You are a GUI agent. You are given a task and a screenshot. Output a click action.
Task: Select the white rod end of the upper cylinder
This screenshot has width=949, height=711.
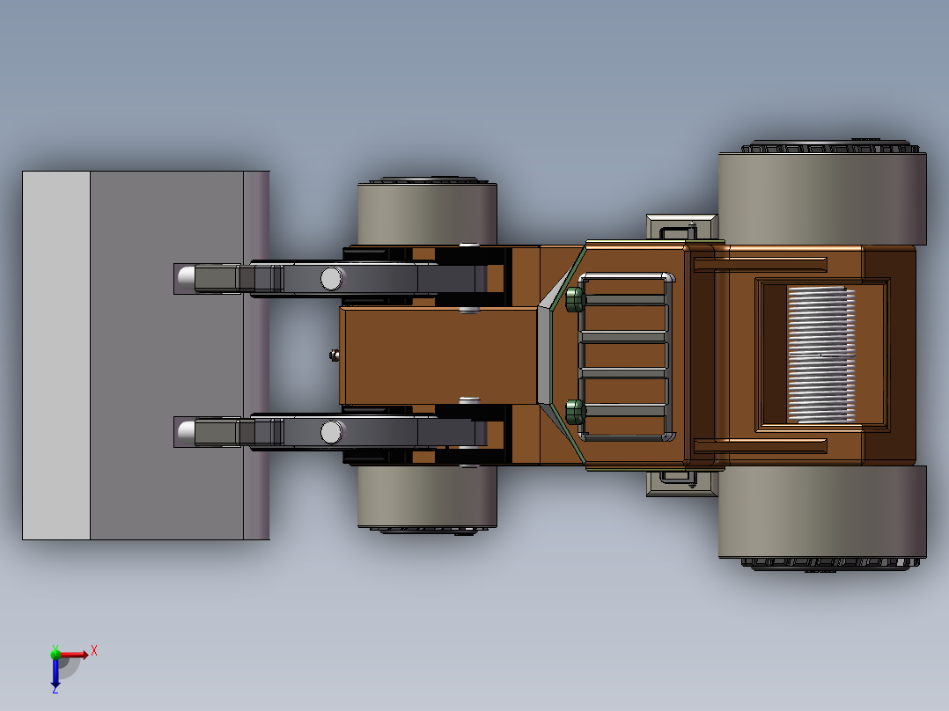(x=187, y=278)
